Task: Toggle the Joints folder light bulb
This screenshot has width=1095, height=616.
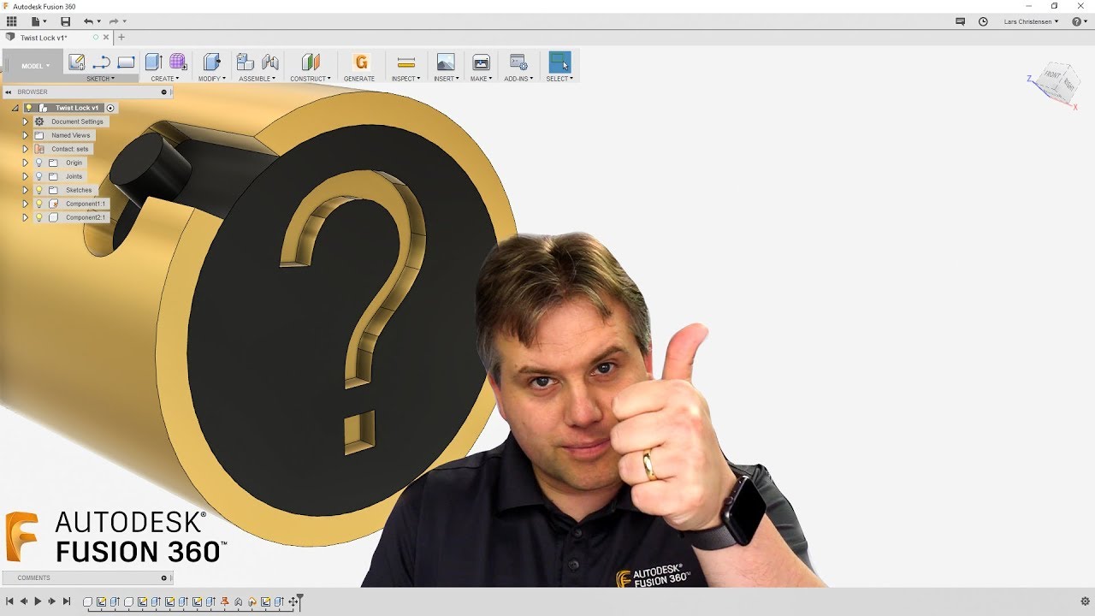Action: coord(38,176)
